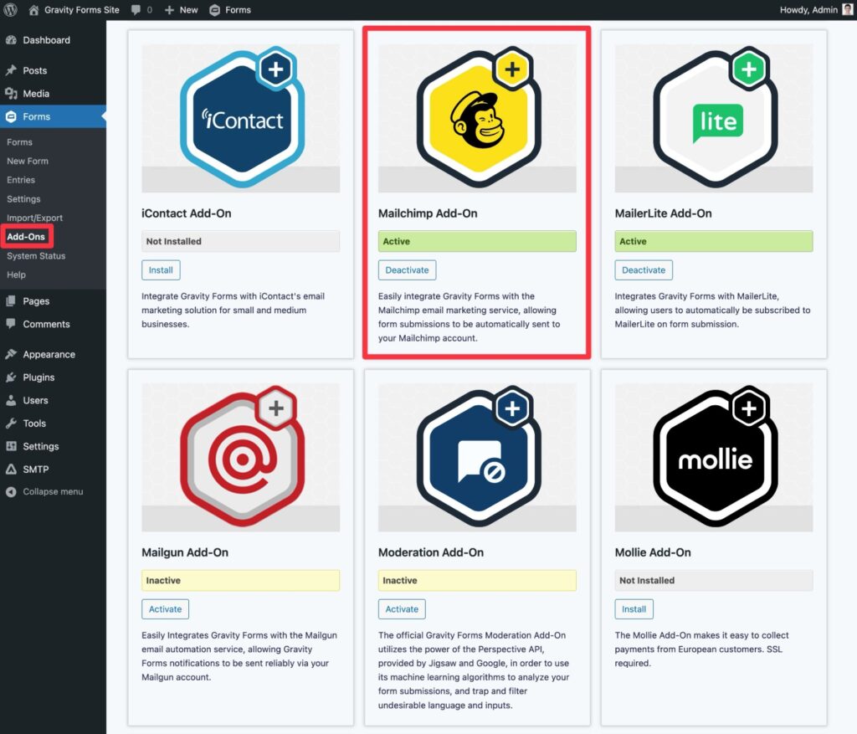This screenshot has width=857, height=734.
Task: Go to System Status submenu
Action: click(x=36, y=256)
